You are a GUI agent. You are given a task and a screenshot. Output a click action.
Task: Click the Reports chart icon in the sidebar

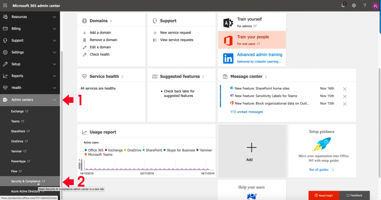(5, 76)
